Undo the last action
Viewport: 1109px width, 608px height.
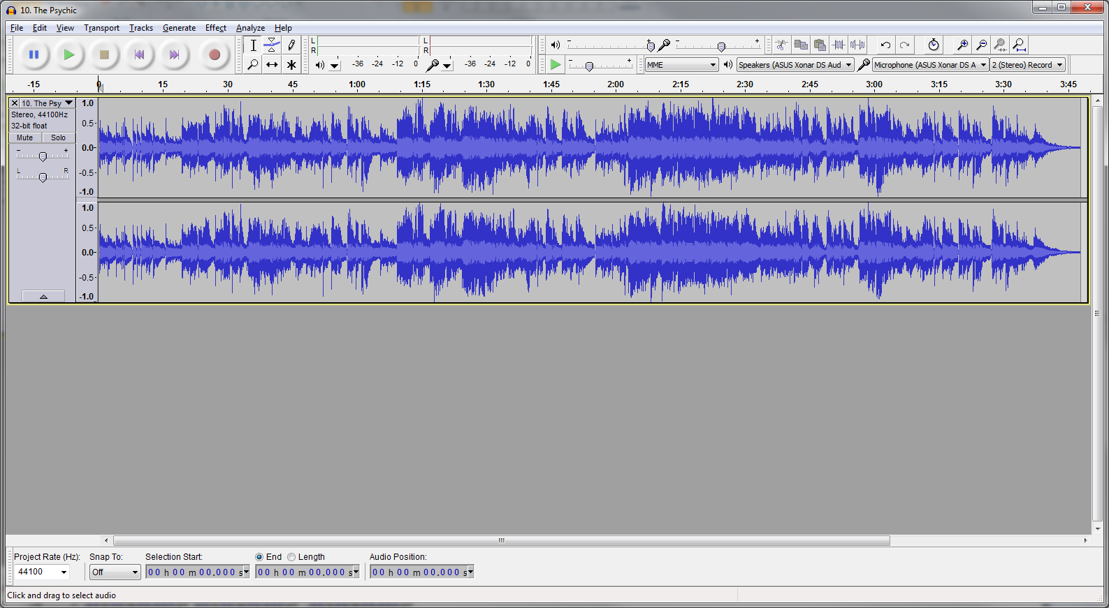pos(885,45)
